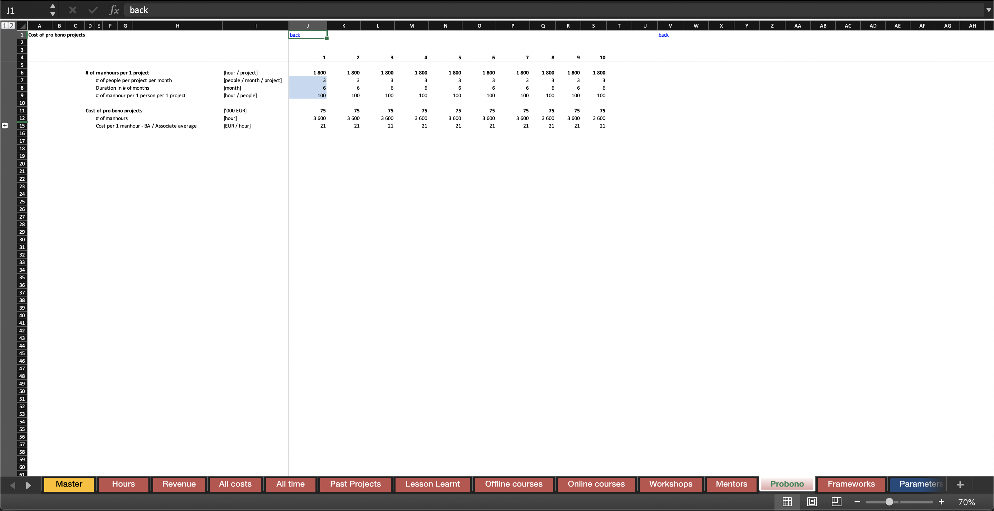Select column A header
994x511 pixels.
point(39,26)
